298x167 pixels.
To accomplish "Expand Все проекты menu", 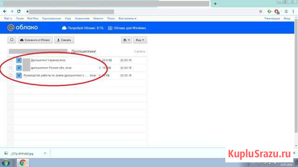I will coord(127,19).
